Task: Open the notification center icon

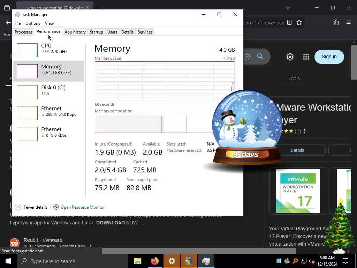Action: click(x=345, y=261)
